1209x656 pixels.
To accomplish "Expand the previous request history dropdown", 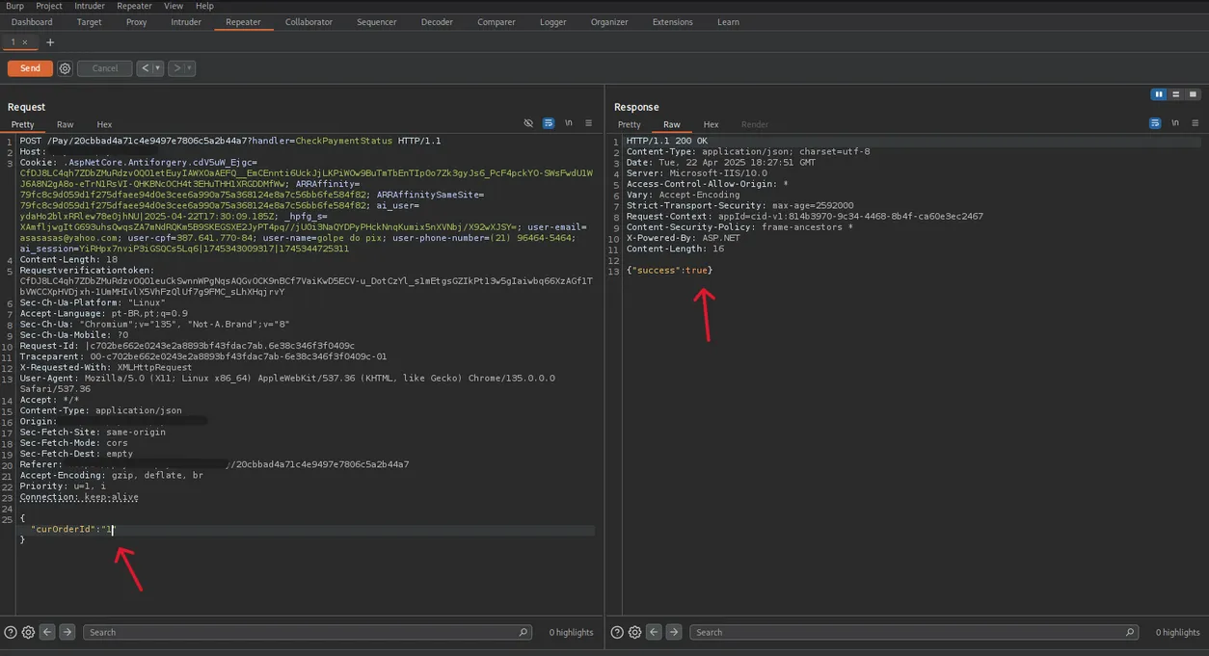I will pos(157,68).
